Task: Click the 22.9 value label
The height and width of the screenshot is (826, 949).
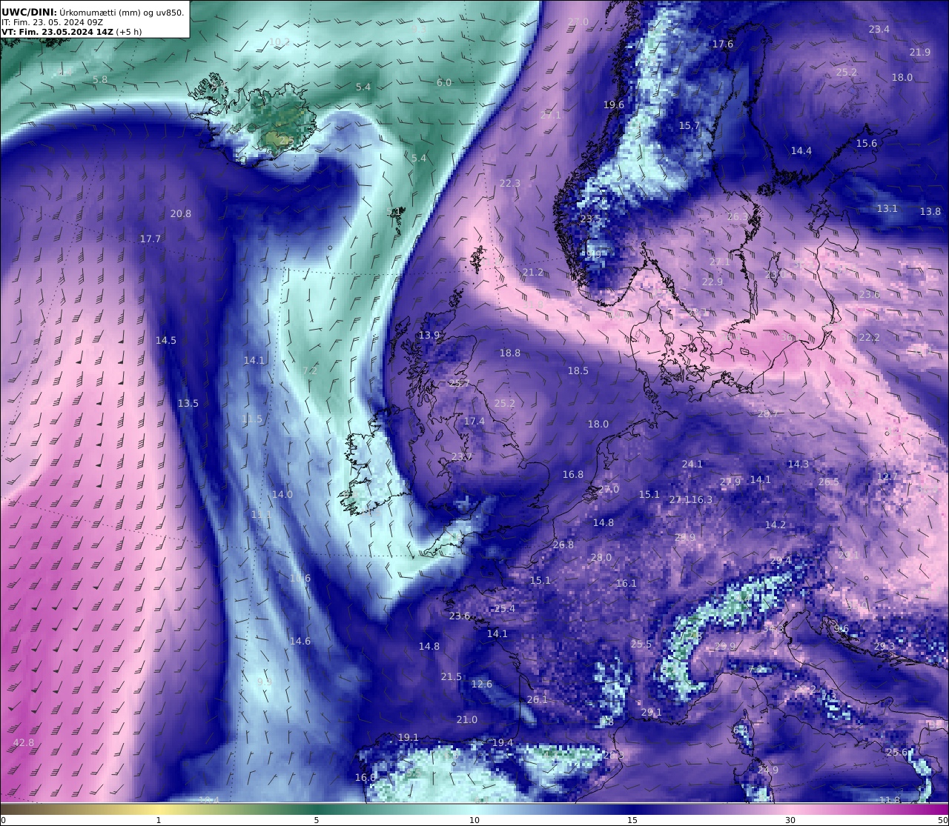Action: pyautogui.click(x=712, y=282)
